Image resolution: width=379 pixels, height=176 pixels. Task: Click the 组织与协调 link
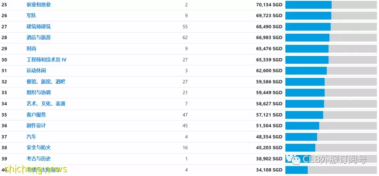[39, 93]
